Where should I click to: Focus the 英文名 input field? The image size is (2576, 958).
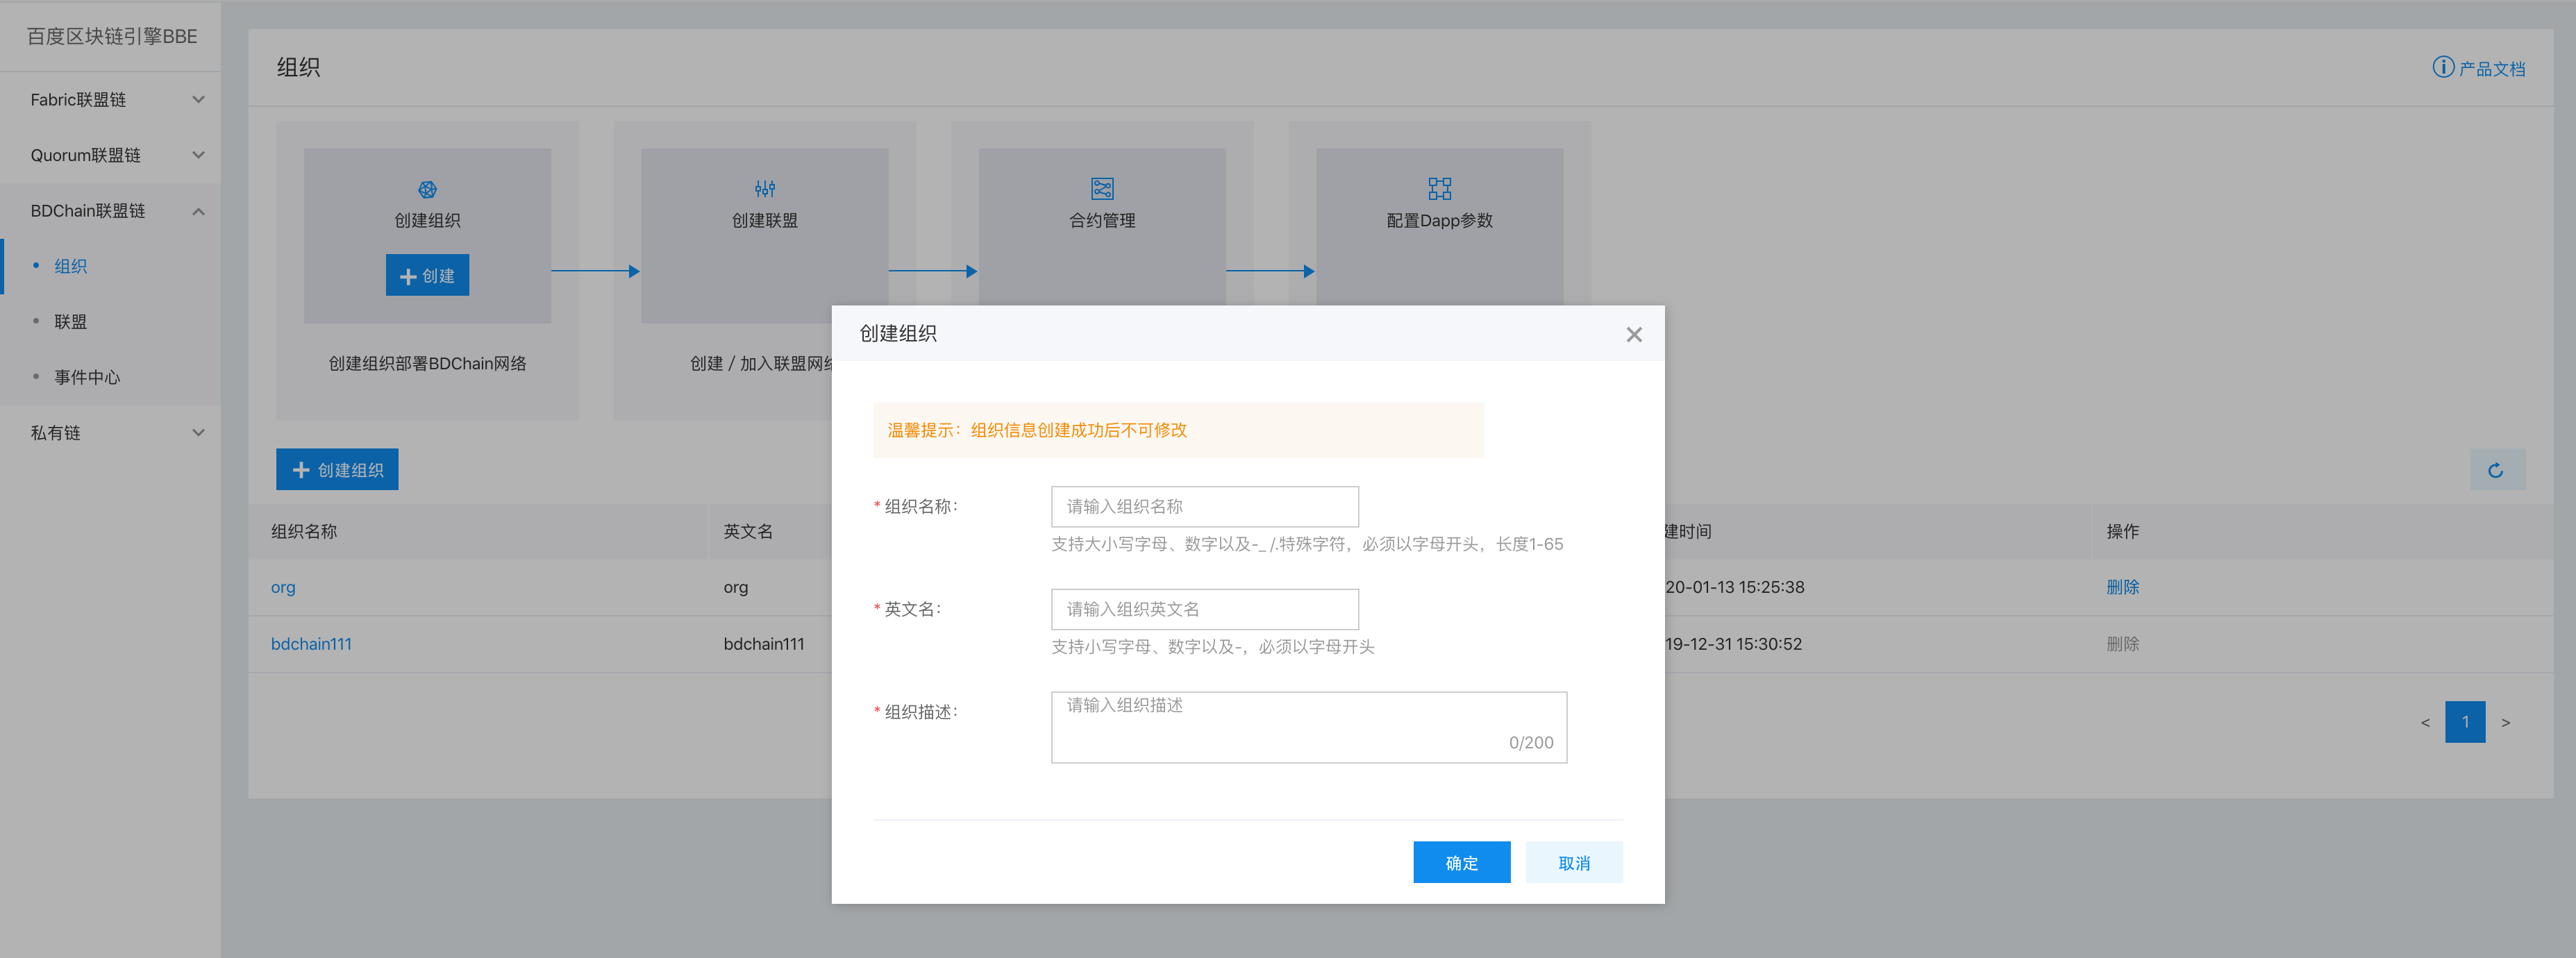pos(1204,609)
